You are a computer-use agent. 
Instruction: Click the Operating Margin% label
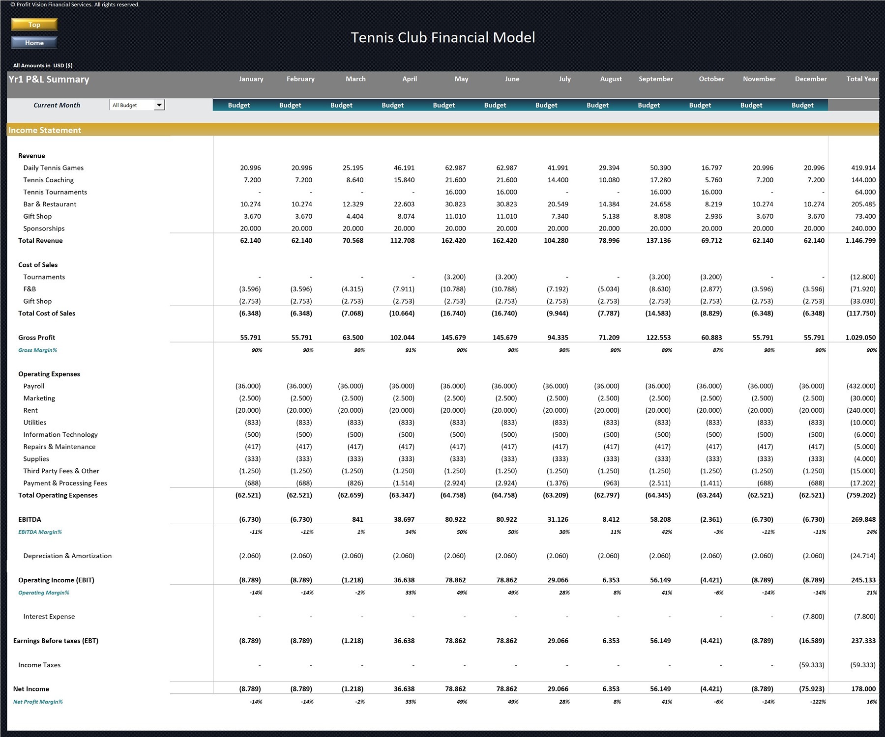click(44, 593)
